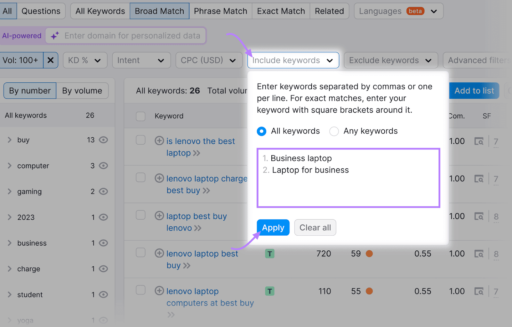Viewport: 512px width, 327px height.
Task: Click the plus icon next to "is lenovo the best laptop"
Action: 159,141
